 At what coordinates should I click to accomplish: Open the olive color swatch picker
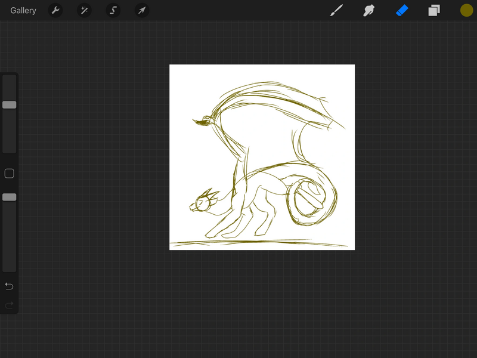tap(466, 11)
